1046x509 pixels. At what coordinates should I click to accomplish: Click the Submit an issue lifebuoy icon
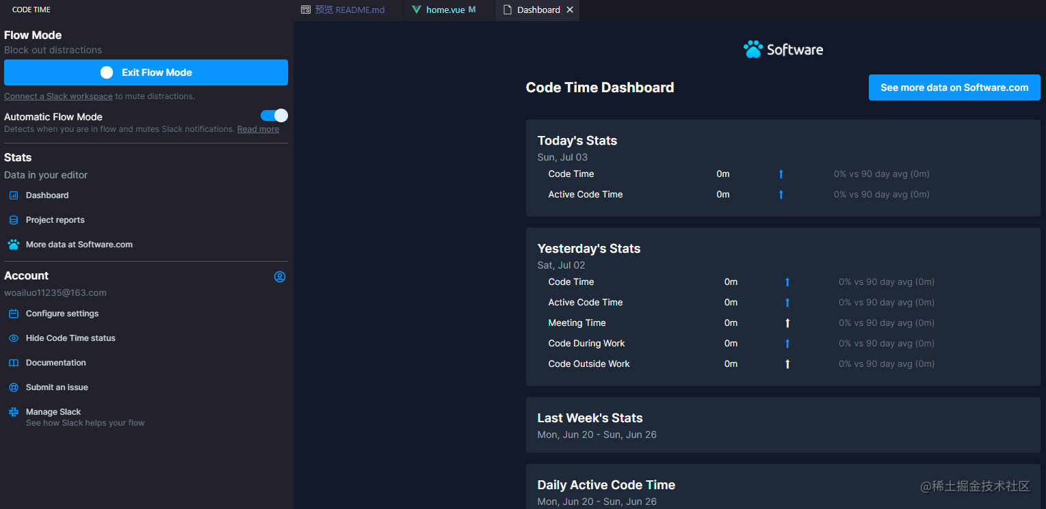coord(14,387)
